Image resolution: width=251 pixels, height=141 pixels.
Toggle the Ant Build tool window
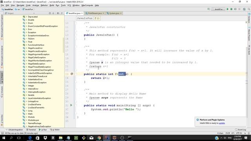tap(249, 50)
